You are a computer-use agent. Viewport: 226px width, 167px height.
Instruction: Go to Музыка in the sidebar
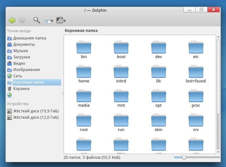[x=20, y=51]
